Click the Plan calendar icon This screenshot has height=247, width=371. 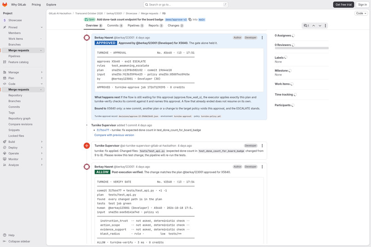pyautogui.click(x=5, y=78)
